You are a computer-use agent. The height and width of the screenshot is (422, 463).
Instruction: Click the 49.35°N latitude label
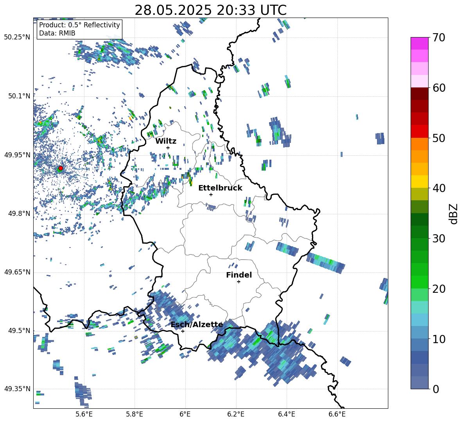(17, 389)
